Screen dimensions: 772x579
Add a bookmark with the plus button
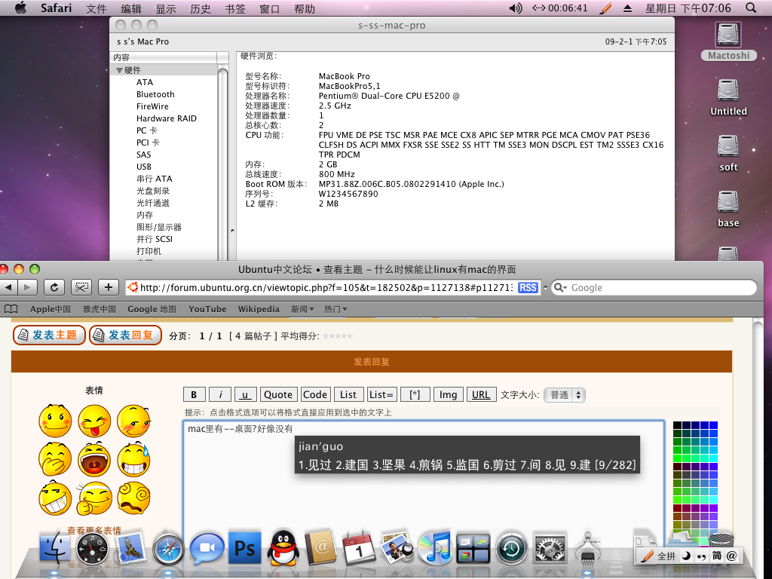pos(109,287)
